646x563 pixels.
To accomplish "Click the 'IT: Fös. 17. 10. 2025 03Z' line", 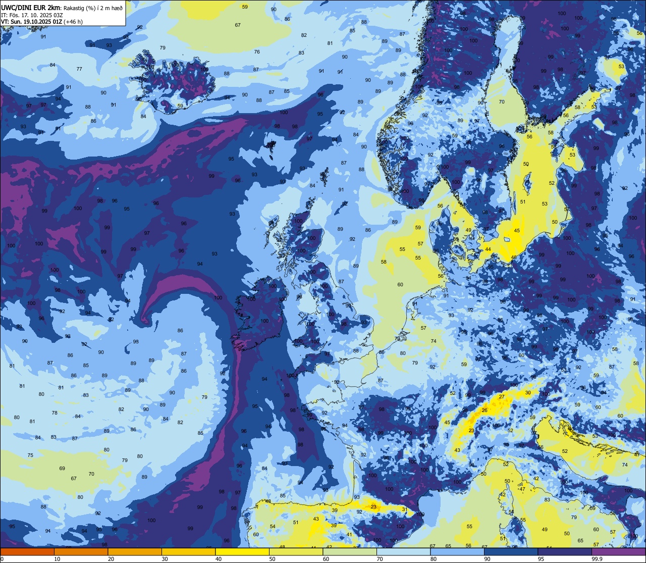I will click(x=32, y=15).
